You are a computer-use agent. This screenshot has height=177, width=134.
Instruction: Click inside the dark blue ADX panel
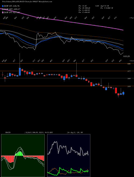69,156
